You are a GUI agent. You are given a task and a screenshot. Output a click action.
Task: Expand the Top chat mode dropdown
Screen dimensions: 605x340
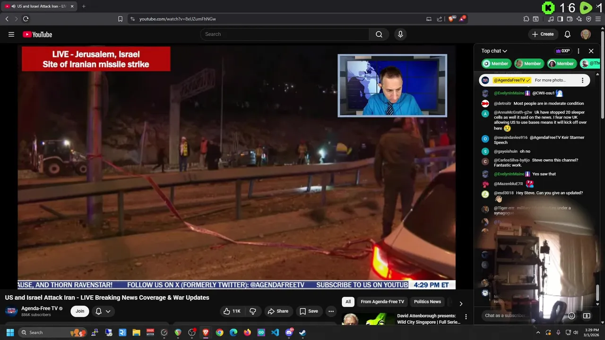494,51
